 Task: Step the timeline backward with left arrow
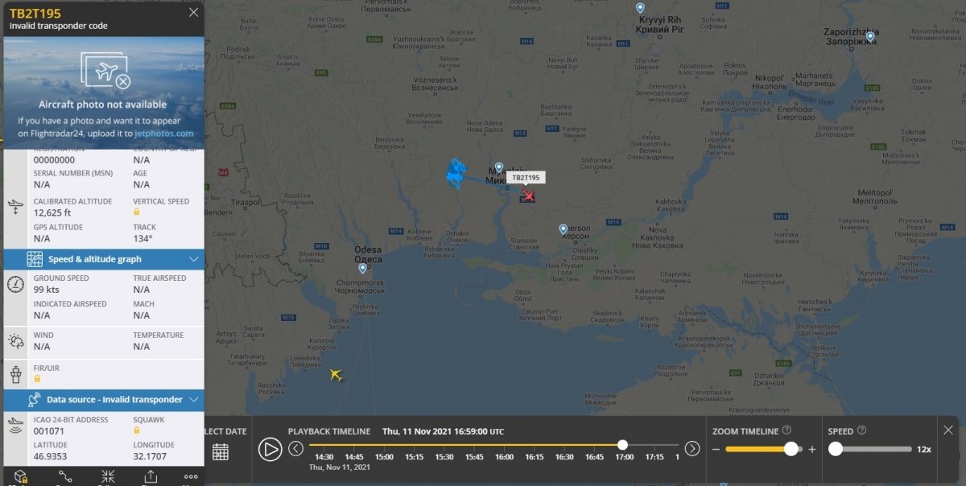tap(296, 449)
